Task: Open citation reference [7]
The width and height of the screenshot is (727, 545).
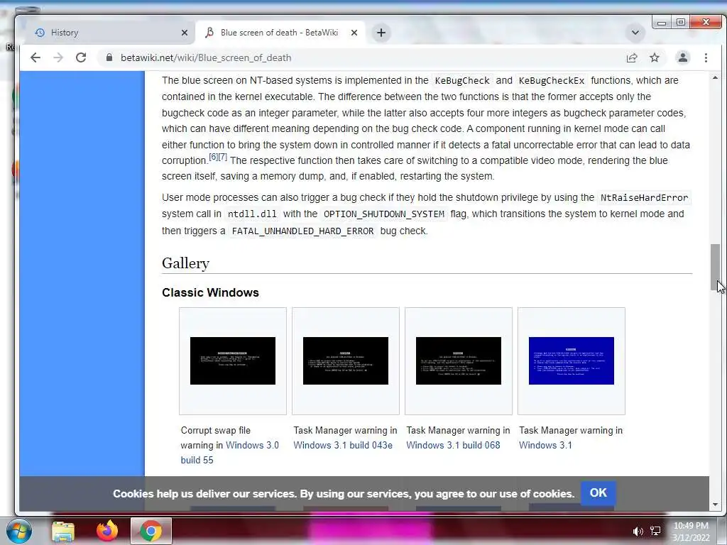Action: pyautogui.click(x=222, y=157)
